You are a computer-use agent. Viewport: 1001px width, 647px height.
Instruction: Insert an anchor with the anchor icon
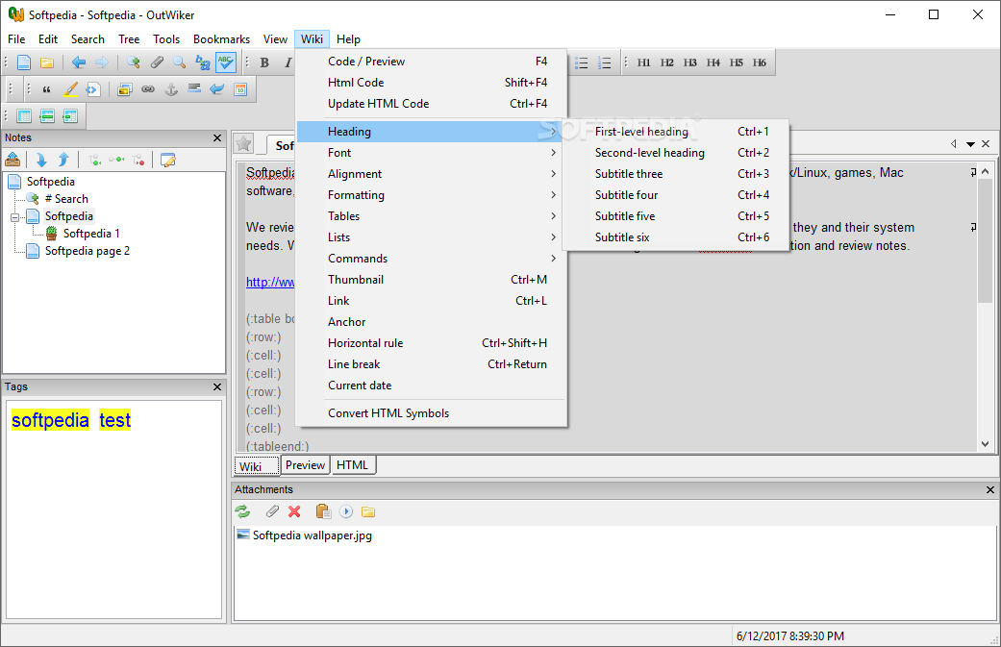pyautogui.click(x=171, y=89)
